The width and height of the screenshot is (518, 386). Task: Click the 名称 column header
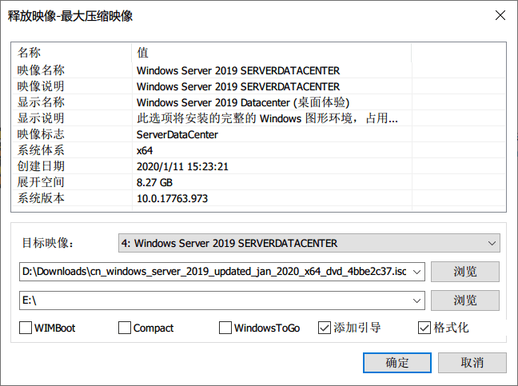point(72,53)
